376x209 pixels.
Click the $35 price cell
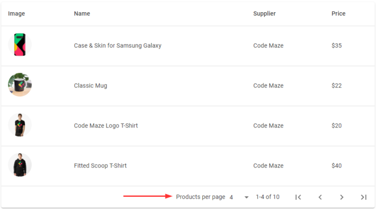[336, 46]
